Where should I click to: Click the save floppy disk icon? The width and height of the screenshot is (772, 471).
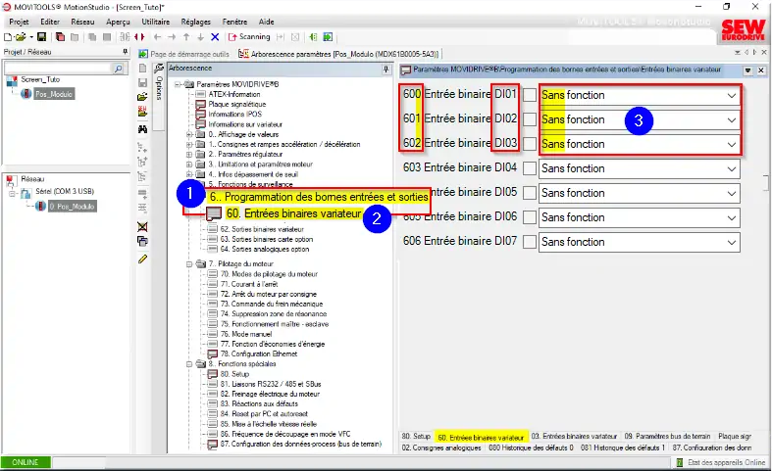42,37
